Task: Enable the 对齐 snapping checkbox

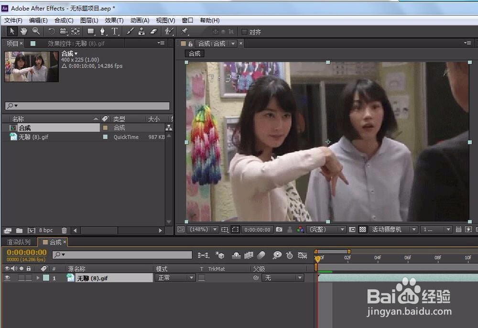Action: (x=244, y=32)
